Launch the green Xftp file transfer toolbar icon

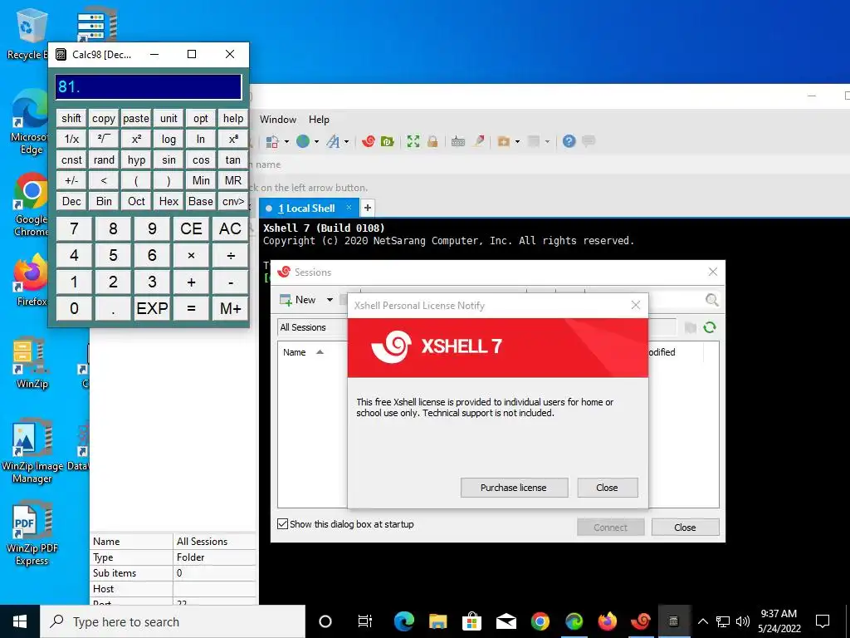[387, 141]
